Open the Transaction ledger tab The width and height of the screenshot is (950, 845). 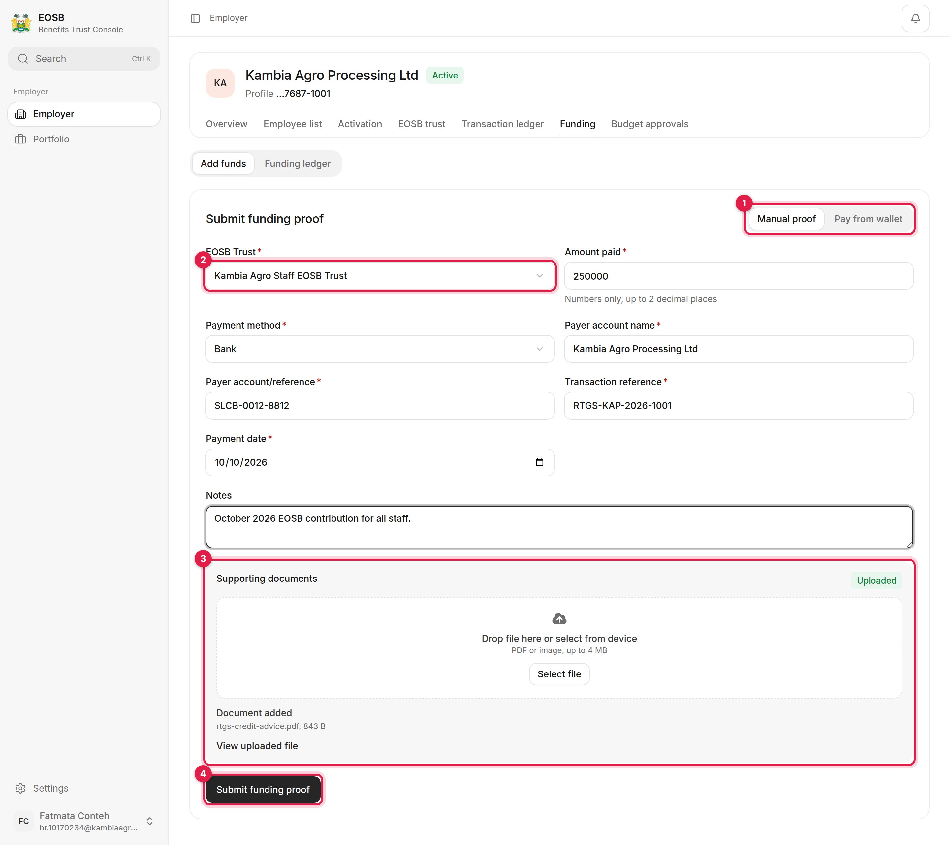[x=502, y=124]
